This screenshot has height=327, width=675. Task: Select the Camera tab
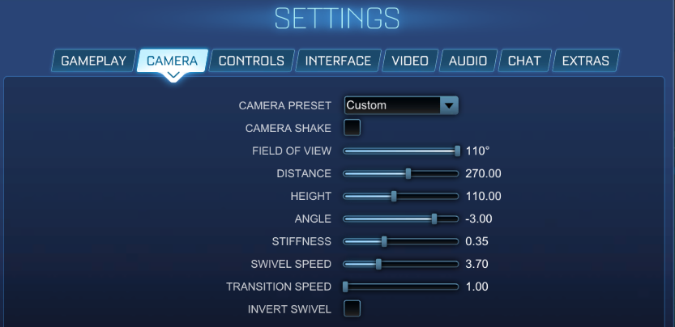pyautogui.click(x=172, y=61)
